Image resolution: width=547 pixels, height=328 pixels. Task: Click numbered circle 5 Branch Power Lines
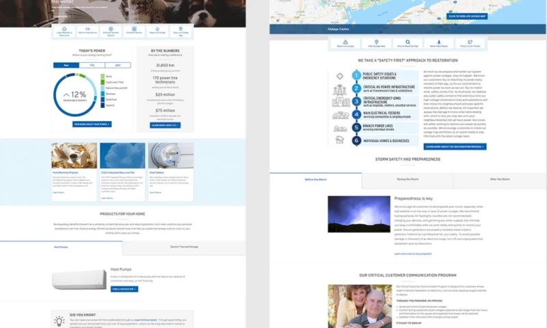(356, 128)
